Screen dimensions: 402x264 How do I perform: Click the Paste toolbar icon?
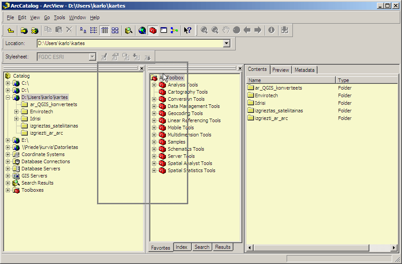59,30
